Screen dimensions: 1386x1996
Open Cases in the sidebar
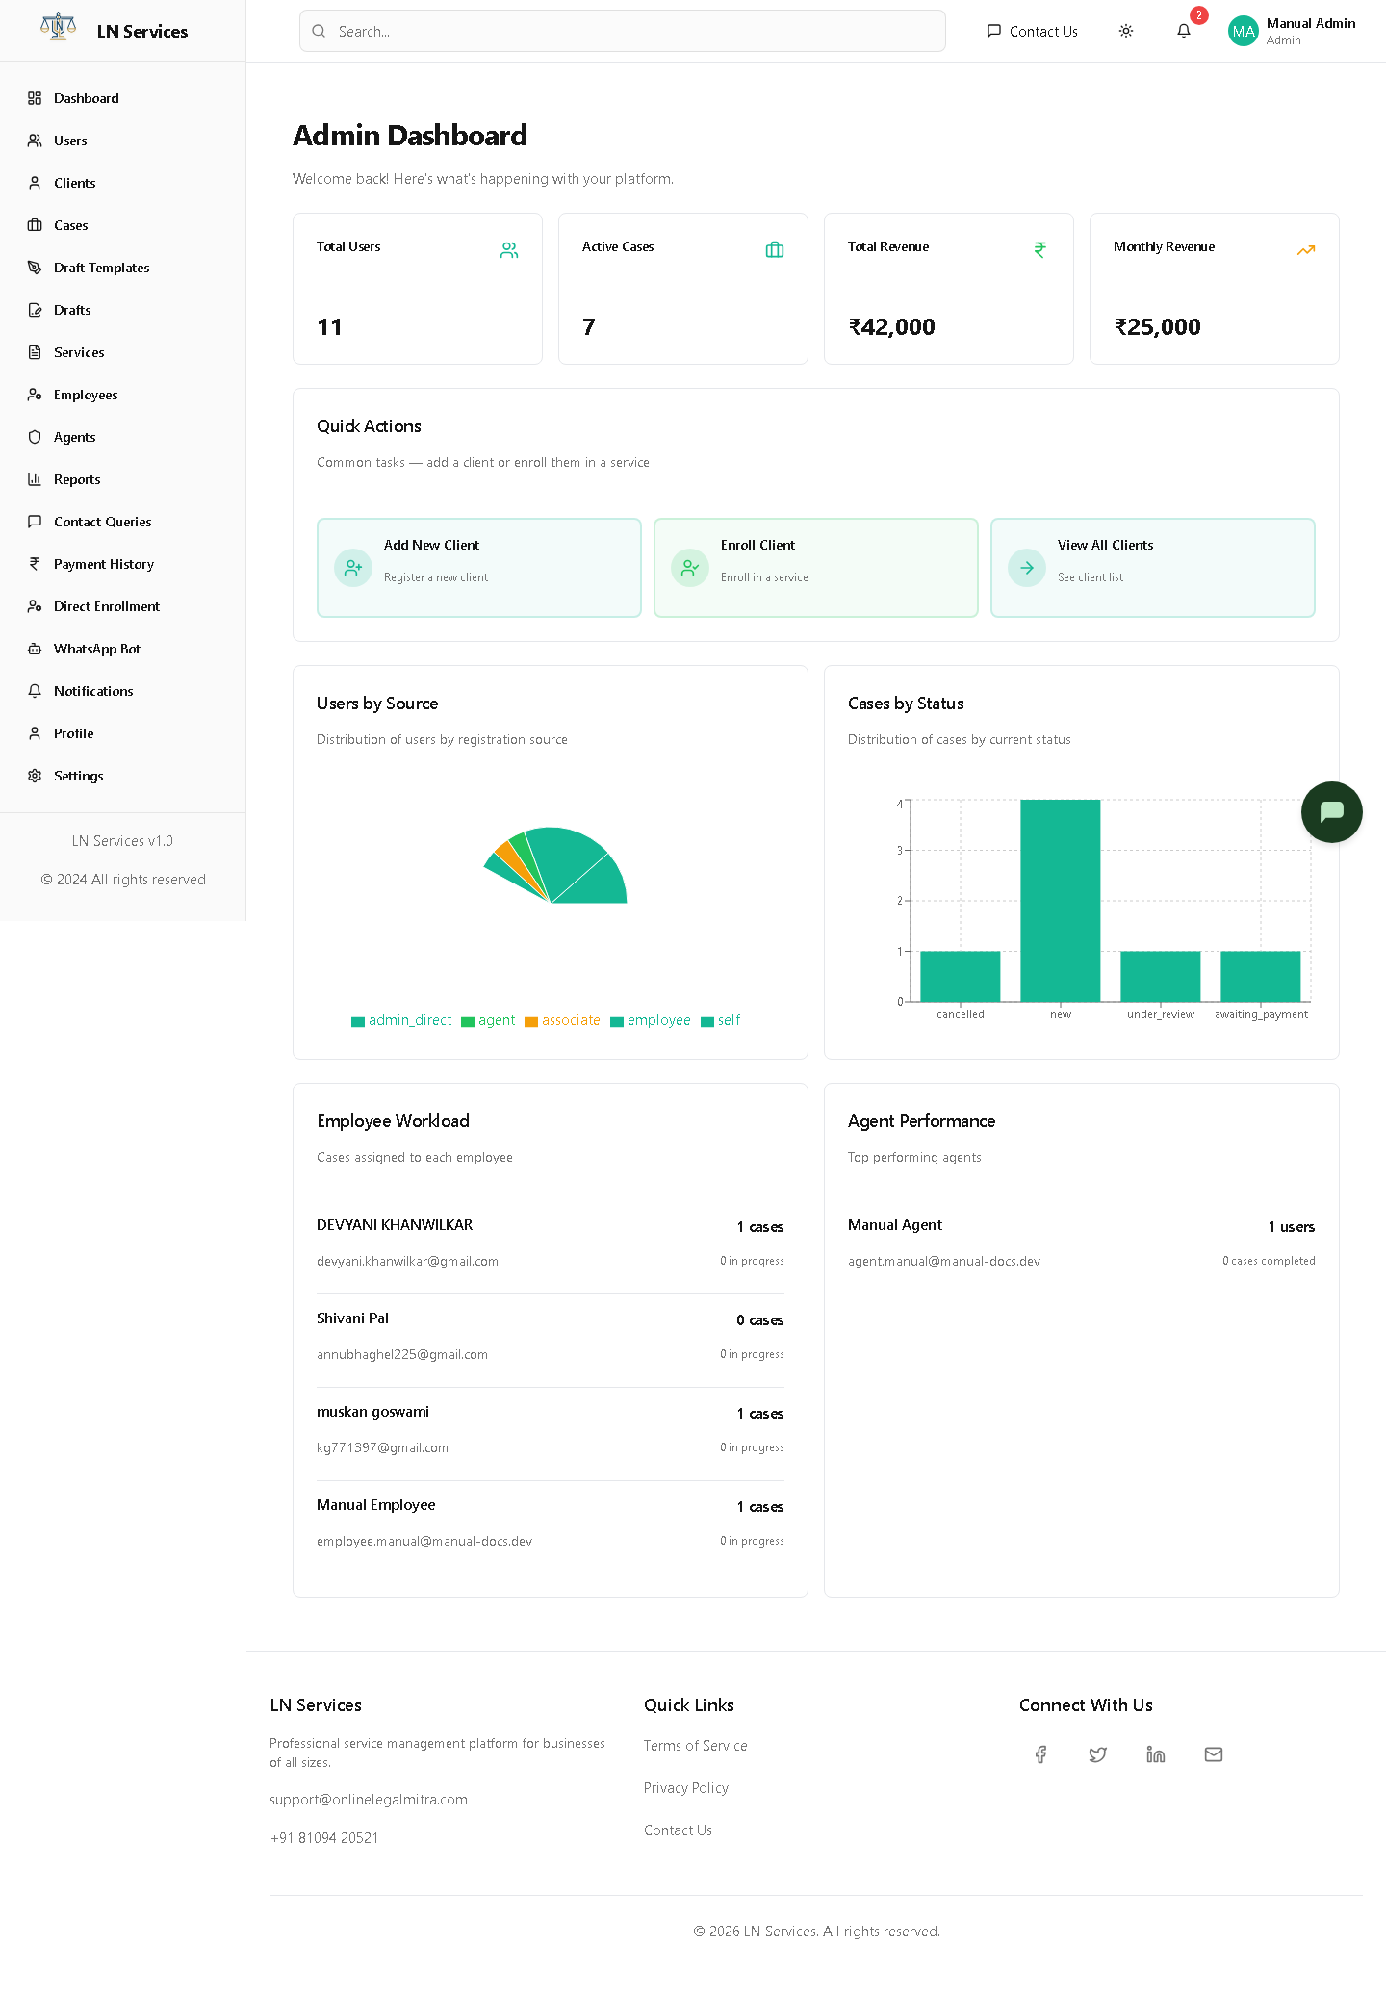(123, 225)
